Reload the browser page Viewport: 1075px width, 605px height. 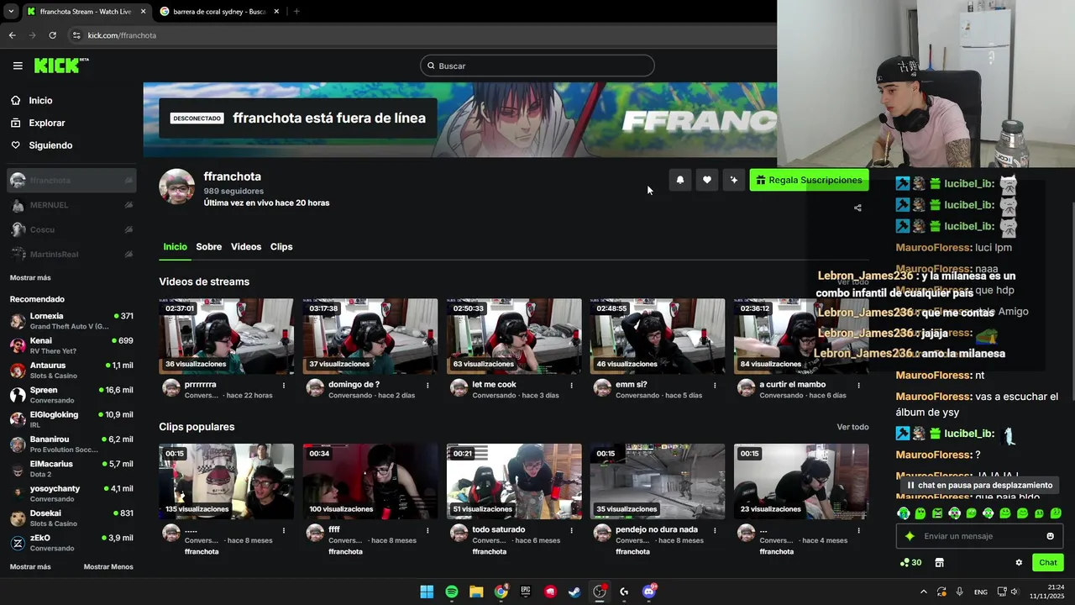pyautogui.click(x=52, y=35)
